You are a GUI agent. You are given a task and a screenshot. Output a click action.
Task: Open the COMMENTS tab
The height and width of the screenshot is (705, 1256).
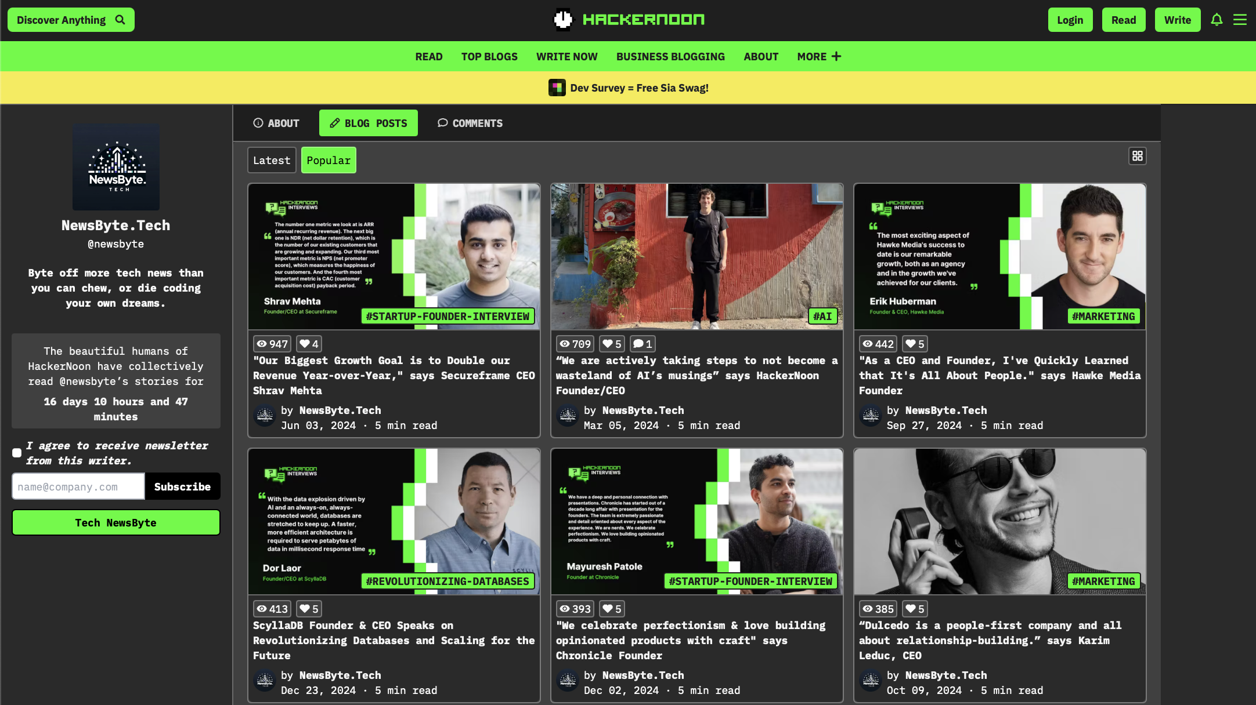click(x=470, y=123)
